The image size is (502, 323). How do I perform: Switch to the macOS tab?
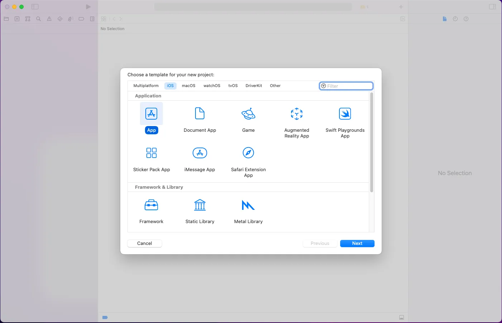tap(189, 86)
